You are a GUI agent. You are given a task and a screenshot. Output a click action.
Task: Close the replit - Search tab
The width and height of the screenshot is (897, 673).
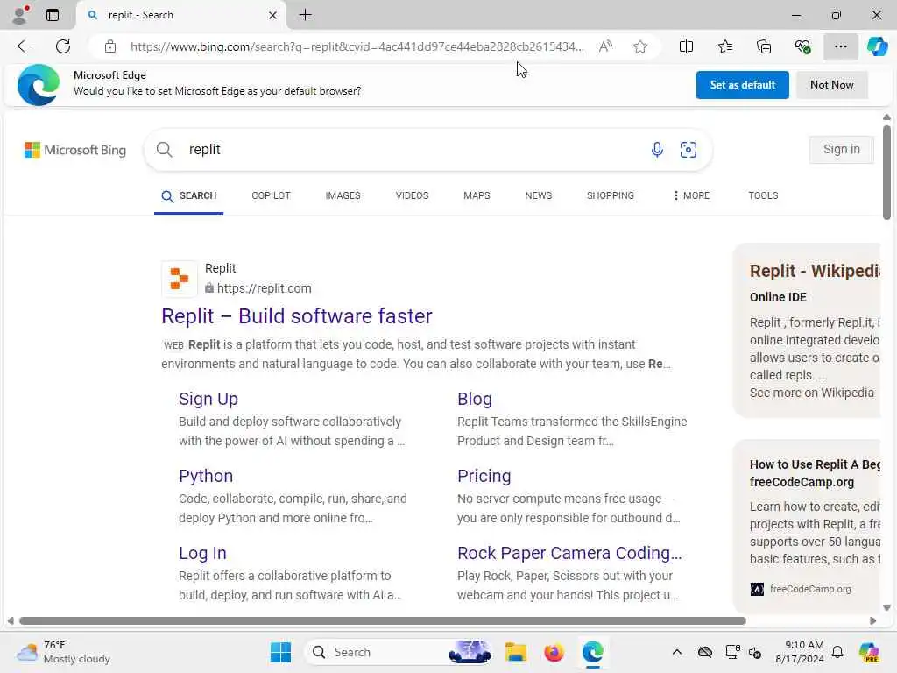[273, 16]
